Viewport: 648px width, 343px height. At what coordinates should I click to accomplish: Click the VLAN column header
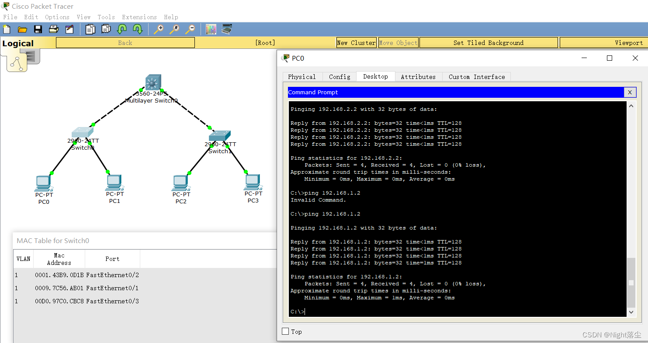pyautogui.click(x=24, y=259)
